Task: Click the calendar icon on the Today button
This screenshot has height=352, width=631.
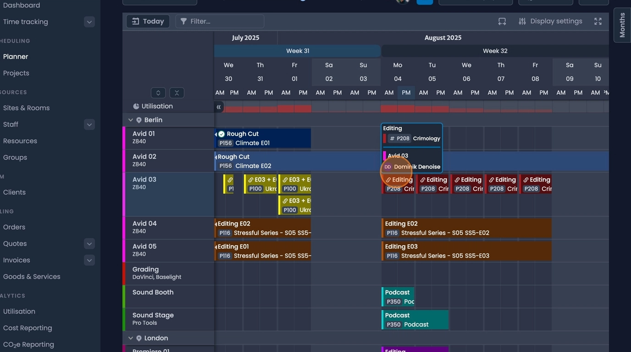Action: click(135, 21)
